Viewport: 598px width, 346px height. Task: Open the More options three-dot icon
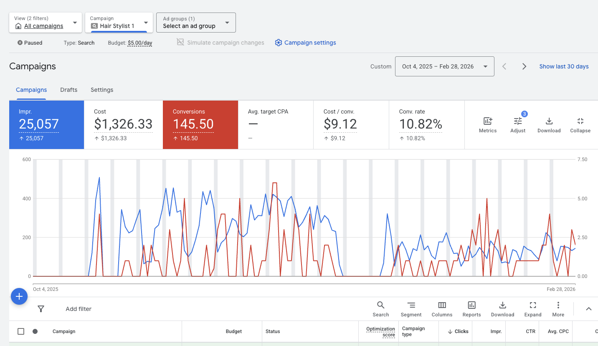pyautogui.click(x=558, y=309)
